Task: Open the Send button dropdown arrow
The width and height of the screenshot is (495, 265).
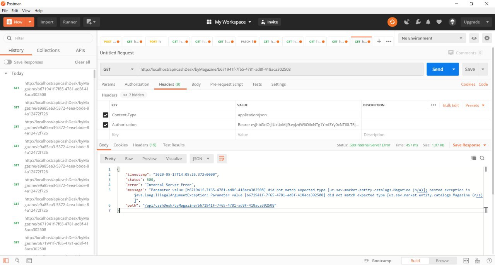Action: tap(454, 69)
